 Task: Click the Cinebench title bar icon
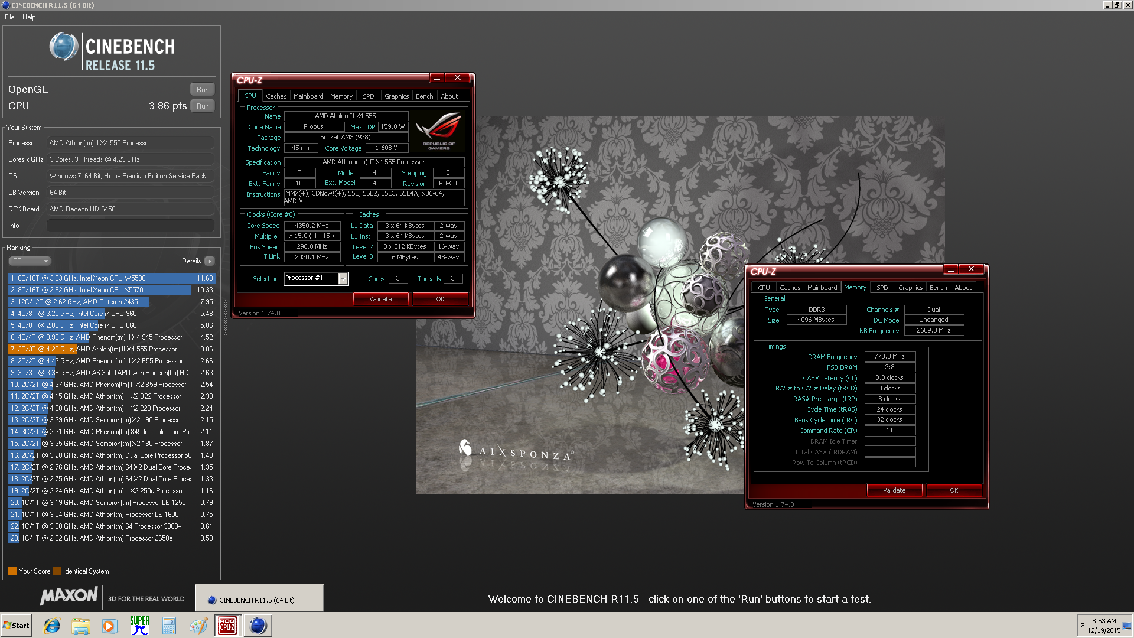pos(6,5)
